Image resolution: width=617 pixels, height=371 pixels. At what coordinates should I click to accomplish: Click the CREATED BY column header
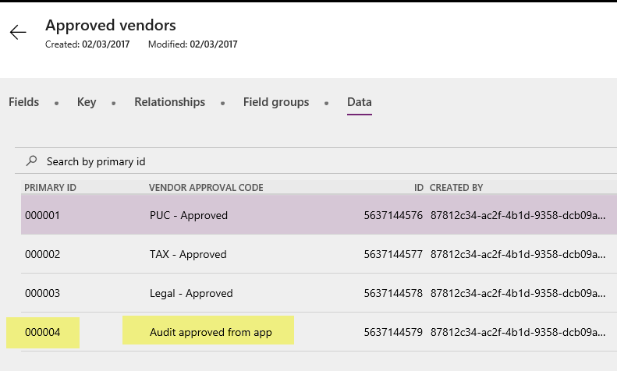coord(456,188)
